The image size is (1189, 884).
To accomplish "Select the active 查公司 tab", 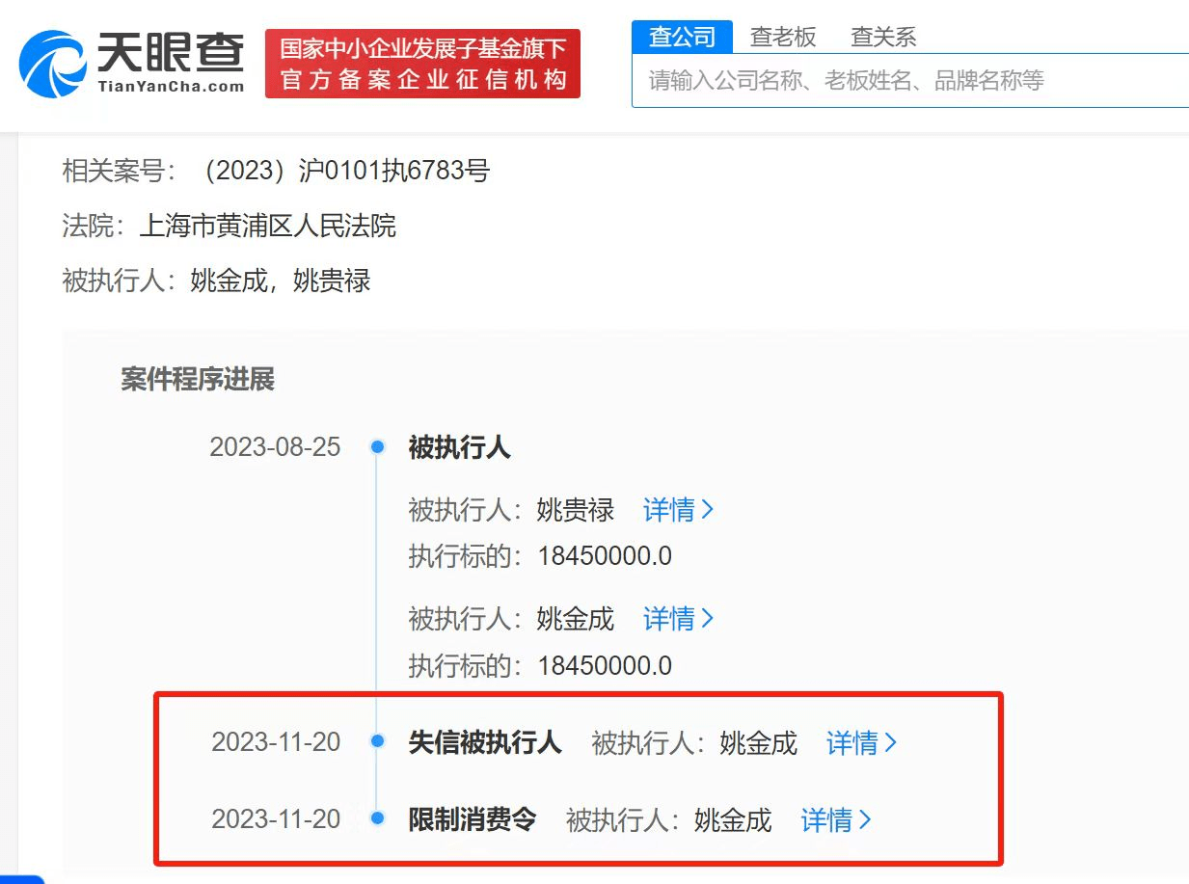I will (x=682, y=36).
